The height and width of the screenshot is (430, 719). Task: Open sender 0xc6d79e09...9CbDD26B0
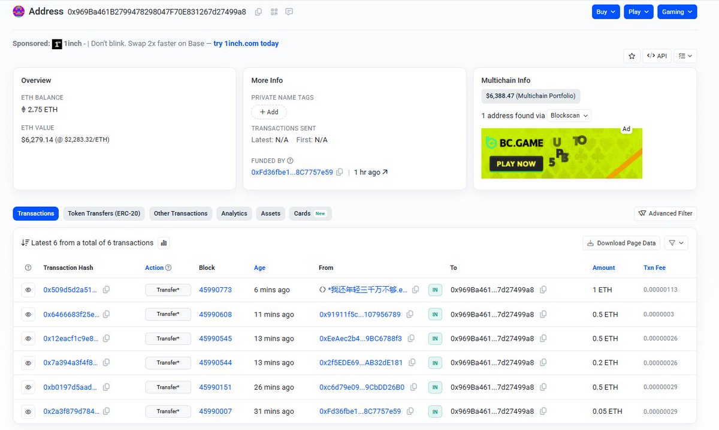click(x=362, y=387)
